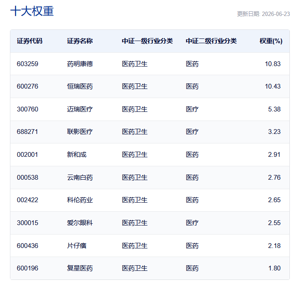
Task: Click the 中证一级行业分类 column header
Action: click(147, 41)
